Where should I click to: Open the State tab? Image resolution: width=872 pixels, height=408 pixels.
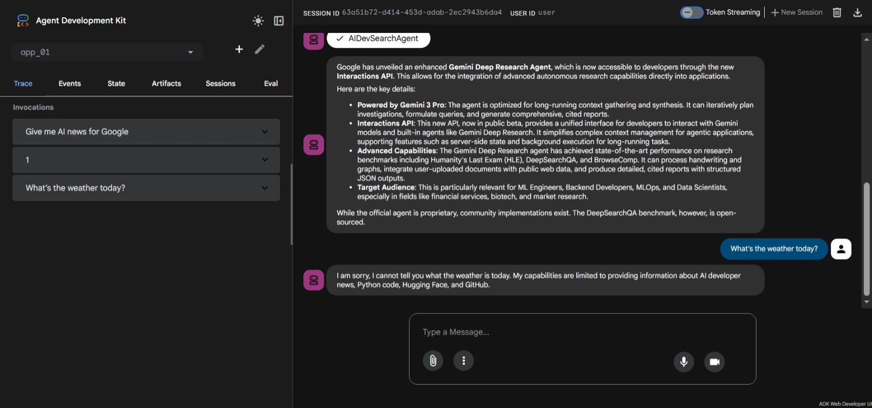116,84
